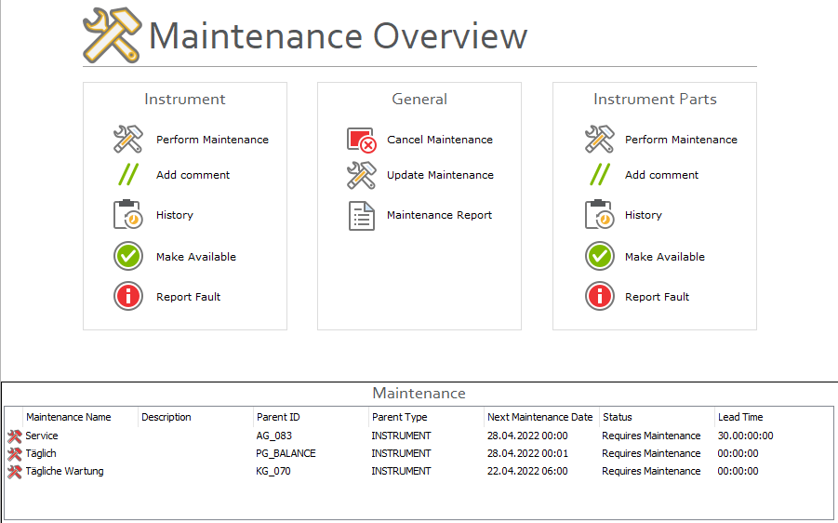
Task: Click maintenance icon of Tägliche Wartung row
Action: [15, 472]
